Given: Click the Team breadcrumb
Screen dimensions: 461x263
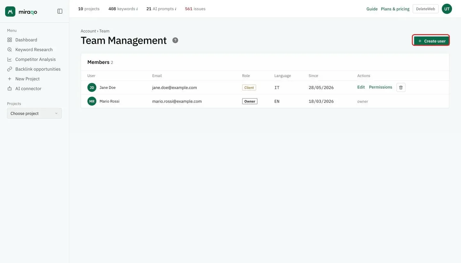Looking at the screenshot, I should 104,31.
